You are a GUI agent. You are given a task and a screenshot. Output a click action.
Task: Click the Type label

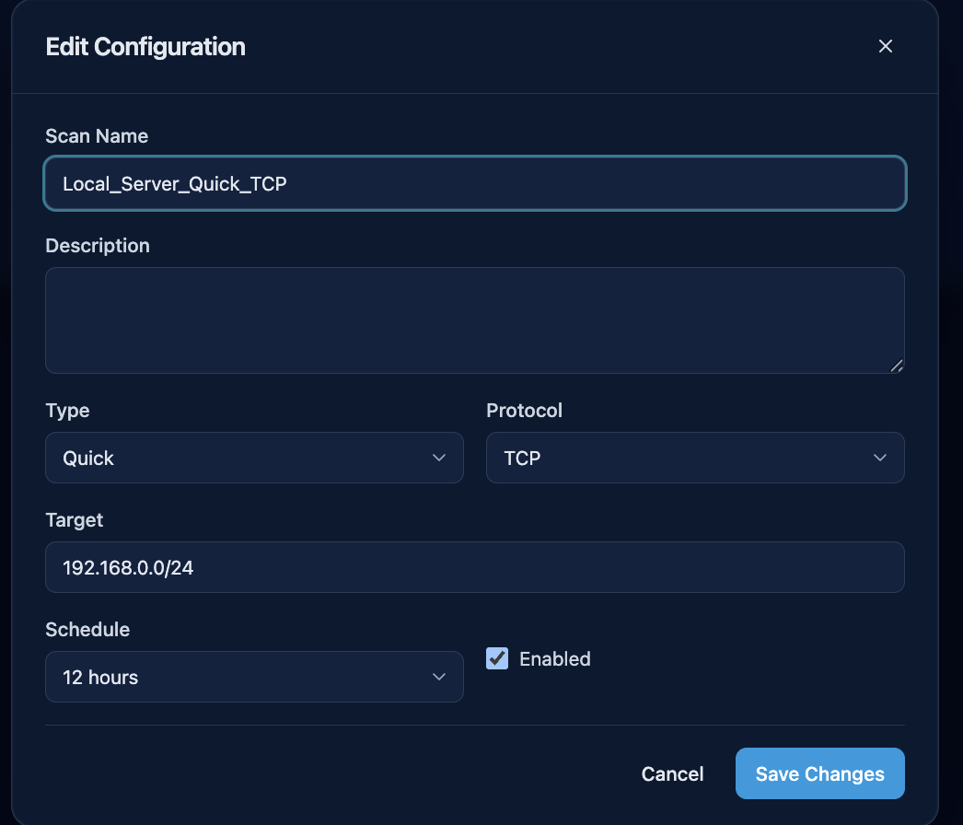tap(67, 411)
